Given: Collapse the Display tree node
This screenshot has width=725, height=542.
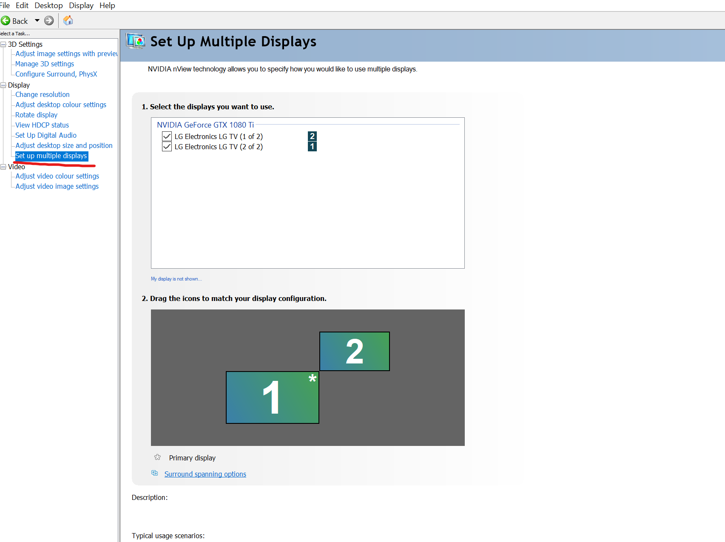Looking at the screenshot, I should tap(3, 85).
